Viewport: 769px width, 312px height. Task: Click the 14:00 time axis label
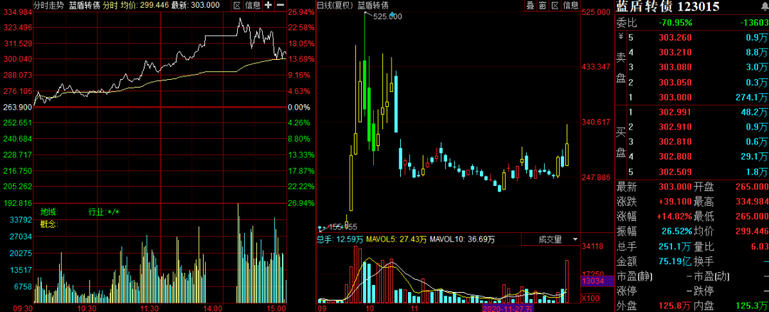coord(212,308)
